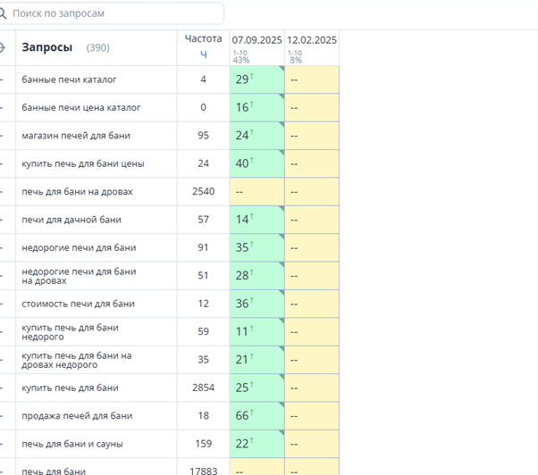Click frequency value 2540
This screenshot has height=475, width=538.
(x=203, y=191)
